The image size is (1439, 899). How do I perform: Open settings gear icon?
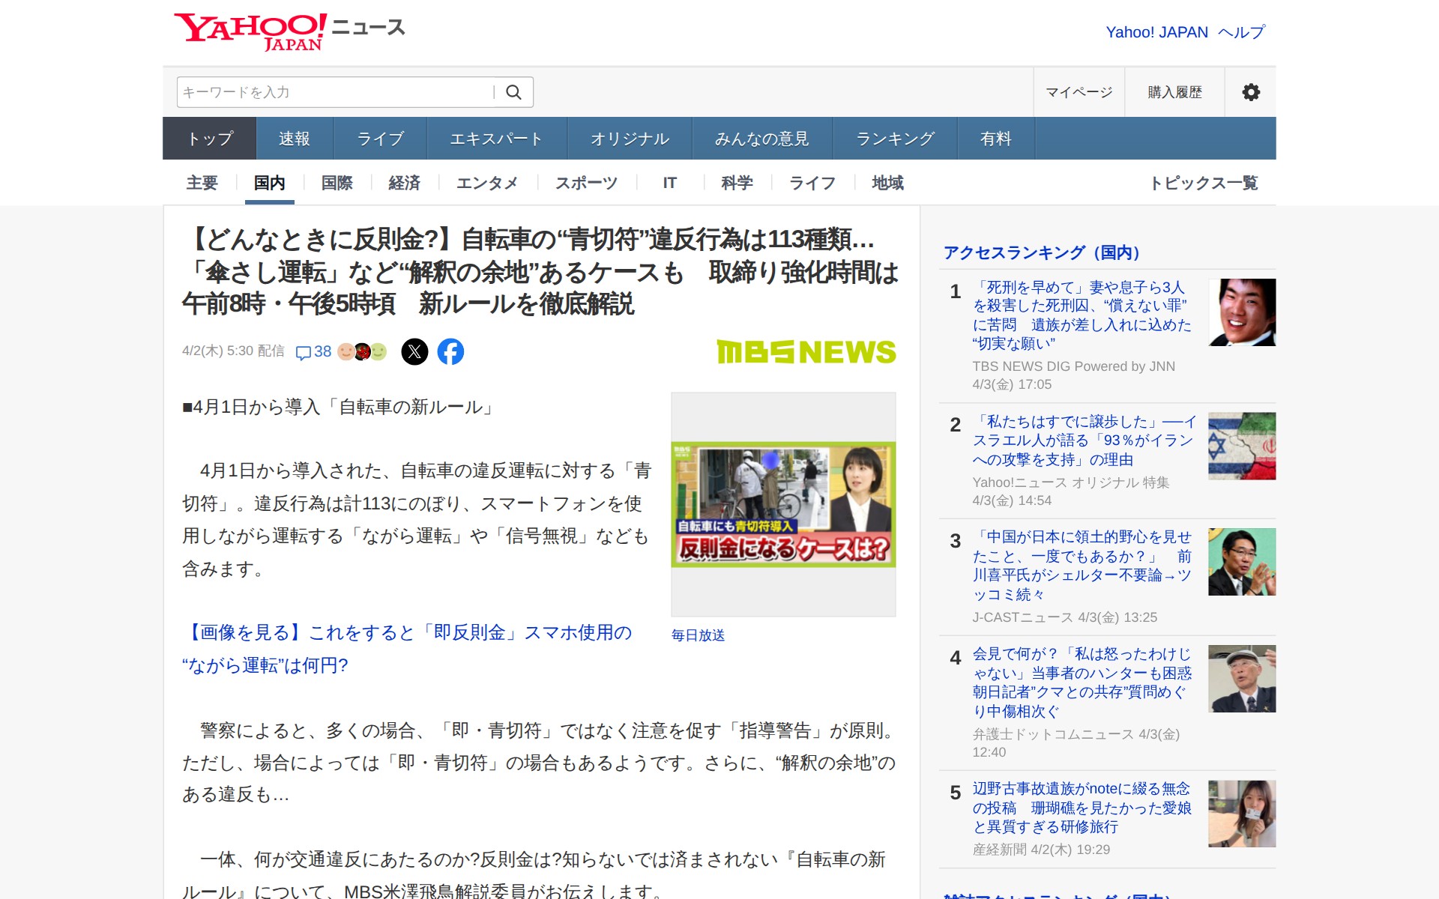pyautogui.click(x=1250, y=92)
